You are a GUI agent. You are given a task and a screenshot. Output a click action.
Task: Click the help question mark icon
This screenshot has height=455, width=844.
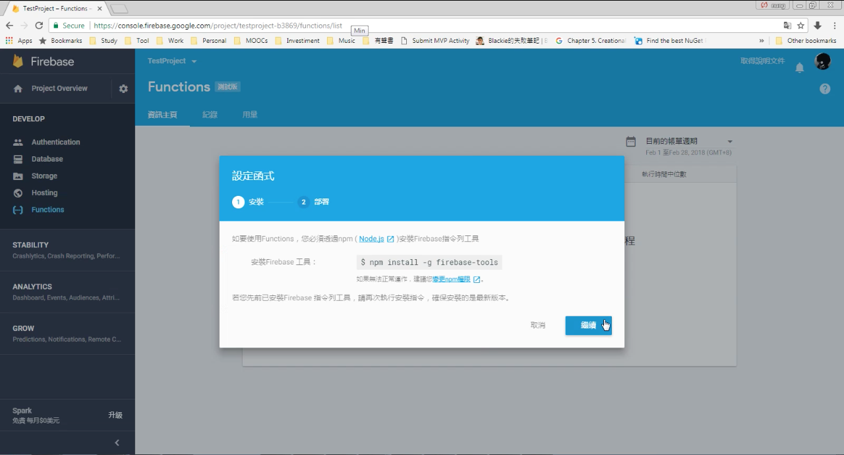coord(825,88)
